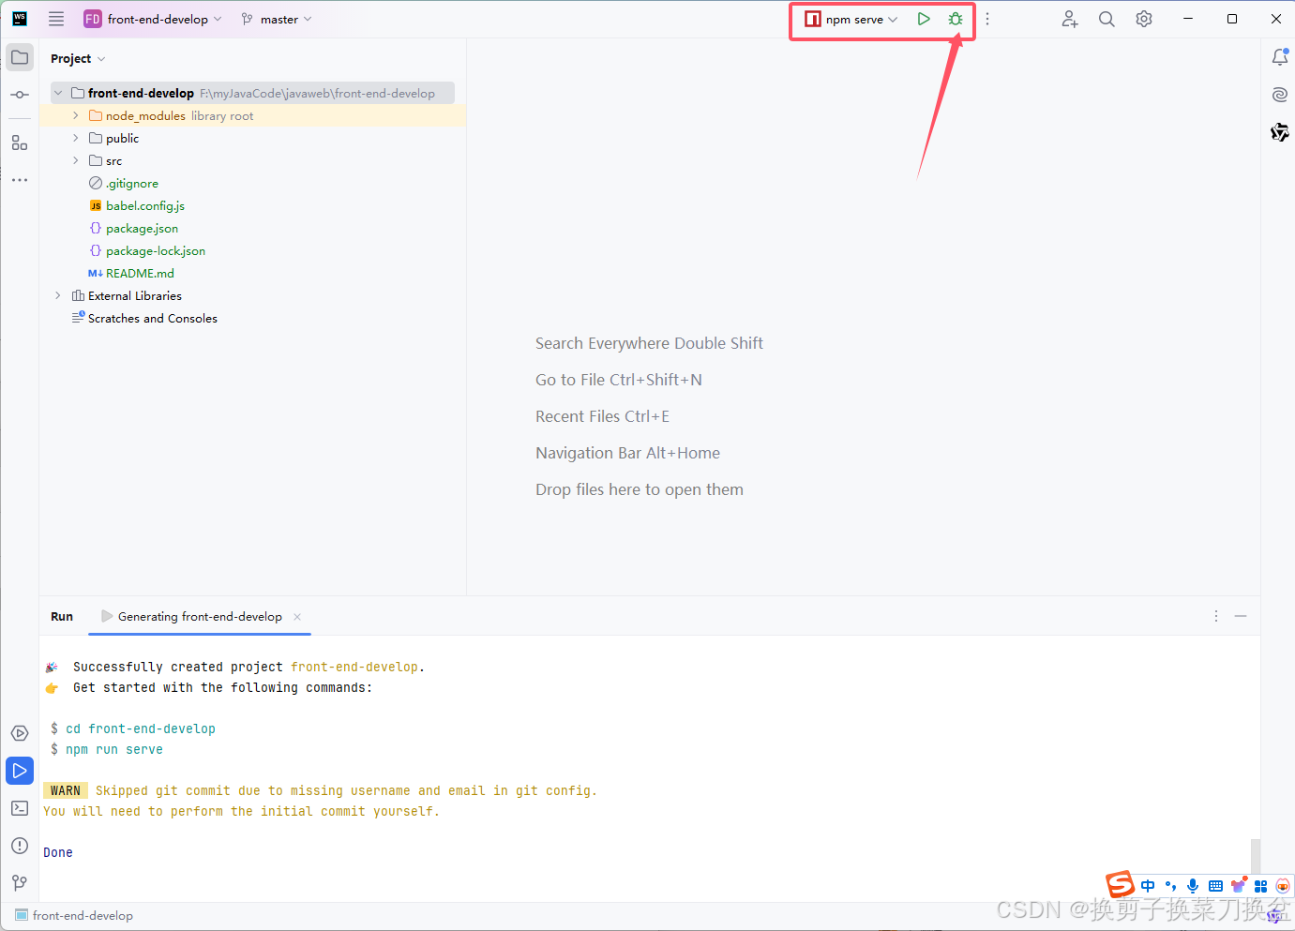Toggle the Structure tool window
This screenshot has height=931, width=1295.
coord(20,143)
